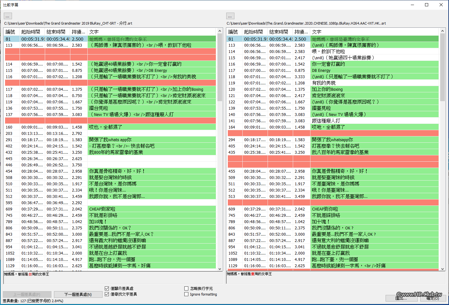449x305 pixels.
Task: Open the left subtitle file browse button
Action: pos(8,16)
